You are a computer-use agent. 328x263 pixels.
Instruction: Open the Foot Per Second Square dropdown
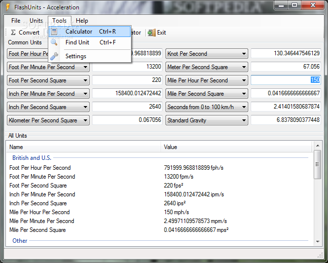click(48, 80)
